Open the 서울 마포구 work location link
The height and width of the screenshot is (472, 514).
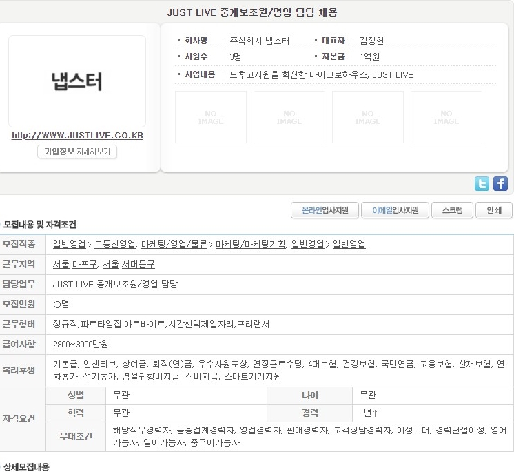75,264
